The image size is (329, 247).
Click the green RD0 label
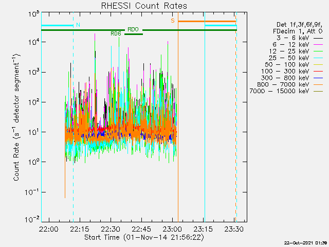pos(133,29)
